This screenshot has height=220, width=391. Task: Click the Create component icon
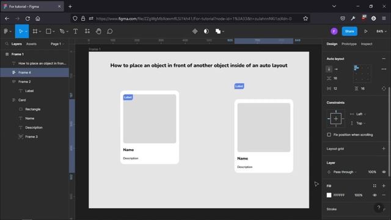[x=195, y=31]
